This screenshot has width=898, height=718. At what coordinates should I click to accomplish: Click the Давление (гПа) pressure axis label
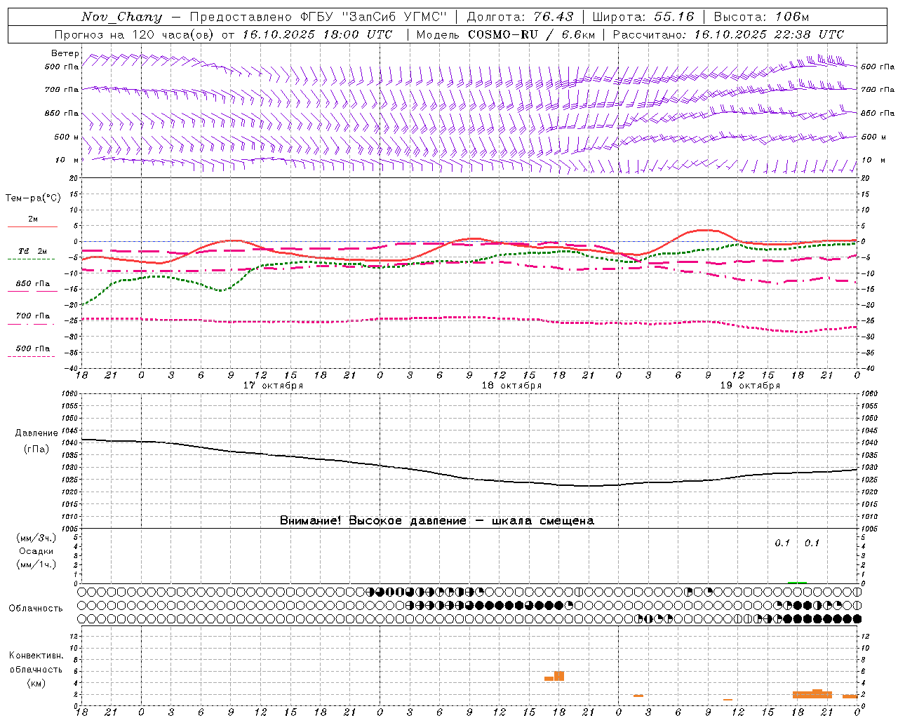pos(36,441)
